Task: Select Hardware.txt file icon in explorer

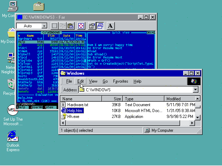Action: (63, 104)
